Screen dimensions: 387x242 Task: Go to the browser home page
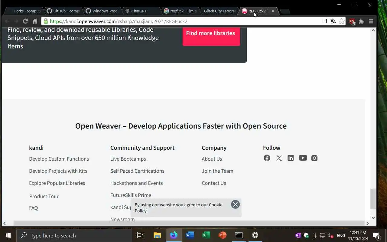35,21
